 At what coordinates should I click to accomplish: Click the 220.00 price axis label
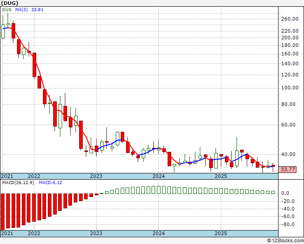(290, 31)
